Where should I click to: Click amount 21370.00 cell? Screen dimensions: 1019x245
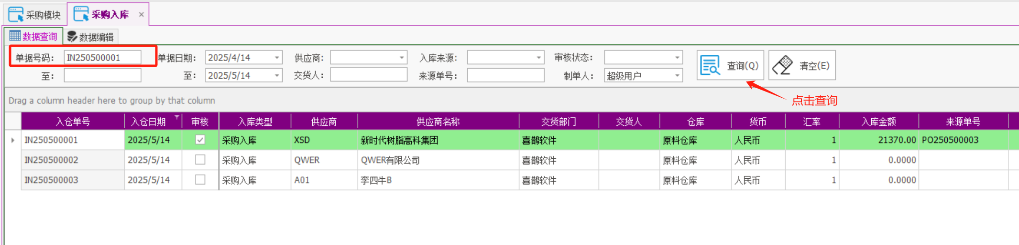click(878, 140)
